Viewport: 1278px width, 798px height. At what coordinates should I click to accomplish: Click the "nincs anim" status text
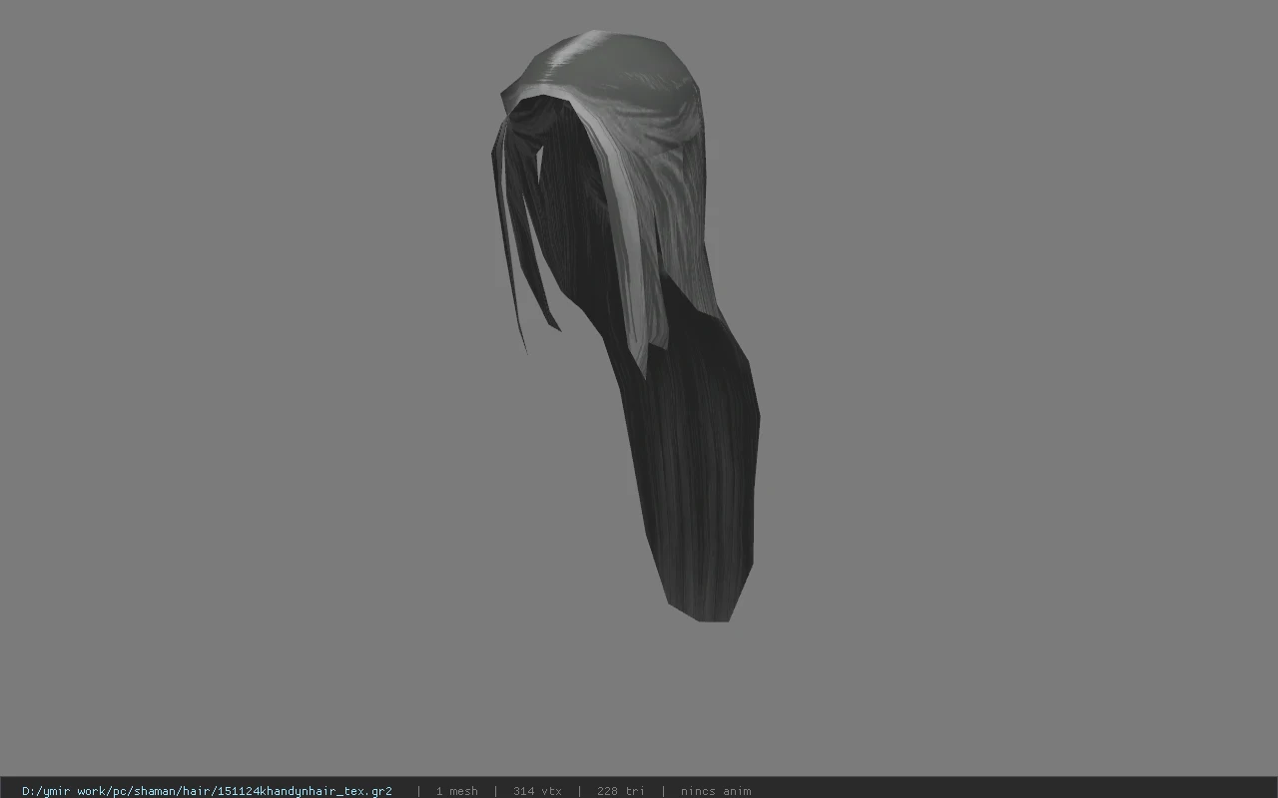(x=716, y=791)
